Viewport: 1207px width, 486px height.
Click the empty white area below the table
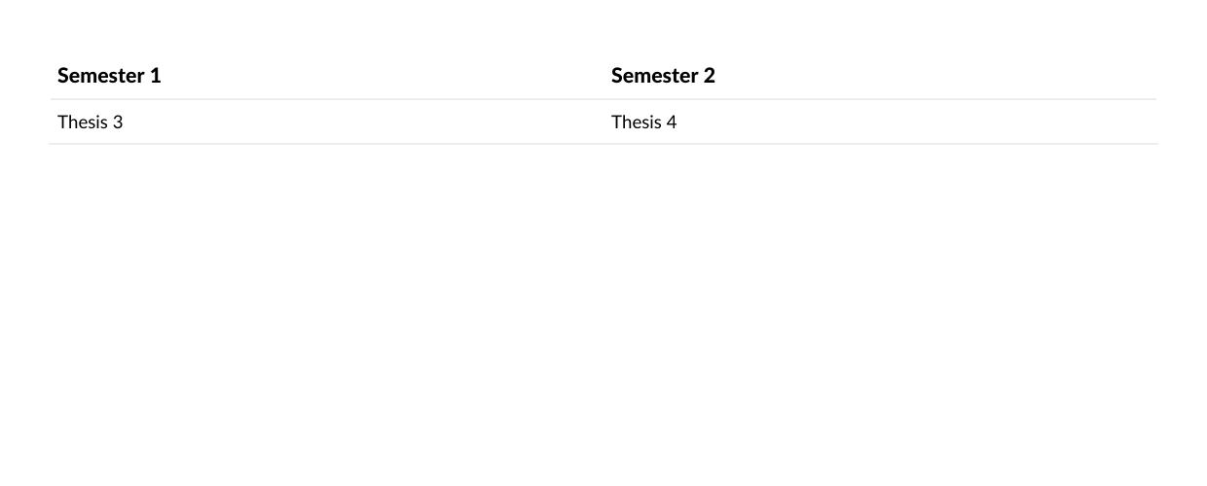(603, 311)
